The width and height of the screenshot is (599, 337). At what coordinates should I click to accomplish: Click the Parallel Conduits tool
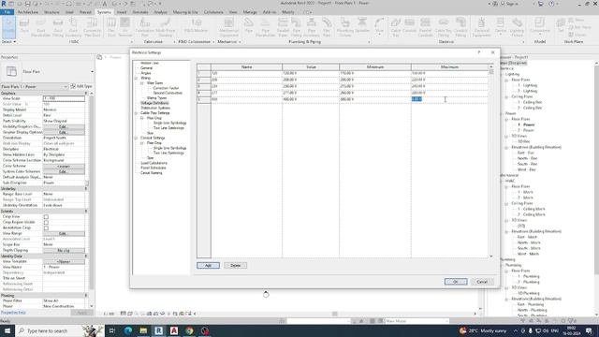pos(425,26)
